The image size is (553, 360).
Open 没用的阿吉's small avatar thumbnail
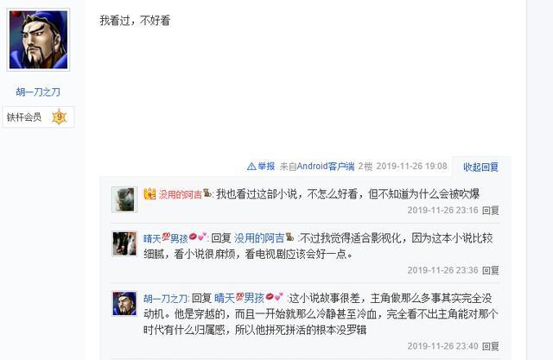[124, 199]
